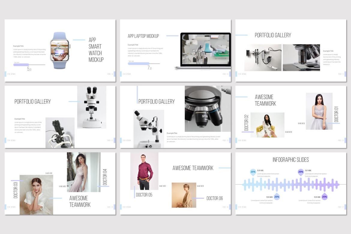This screenshot has height=234, width=351.
Task: Select the Portfolio Gallery title text
Action: click(x=272, y=35)
